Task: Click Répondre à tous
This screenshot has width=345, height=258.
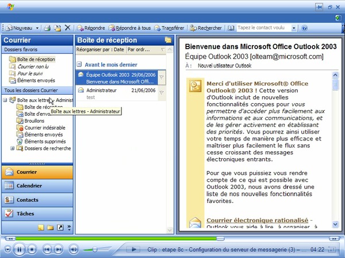Action: [x=129, y=28]
